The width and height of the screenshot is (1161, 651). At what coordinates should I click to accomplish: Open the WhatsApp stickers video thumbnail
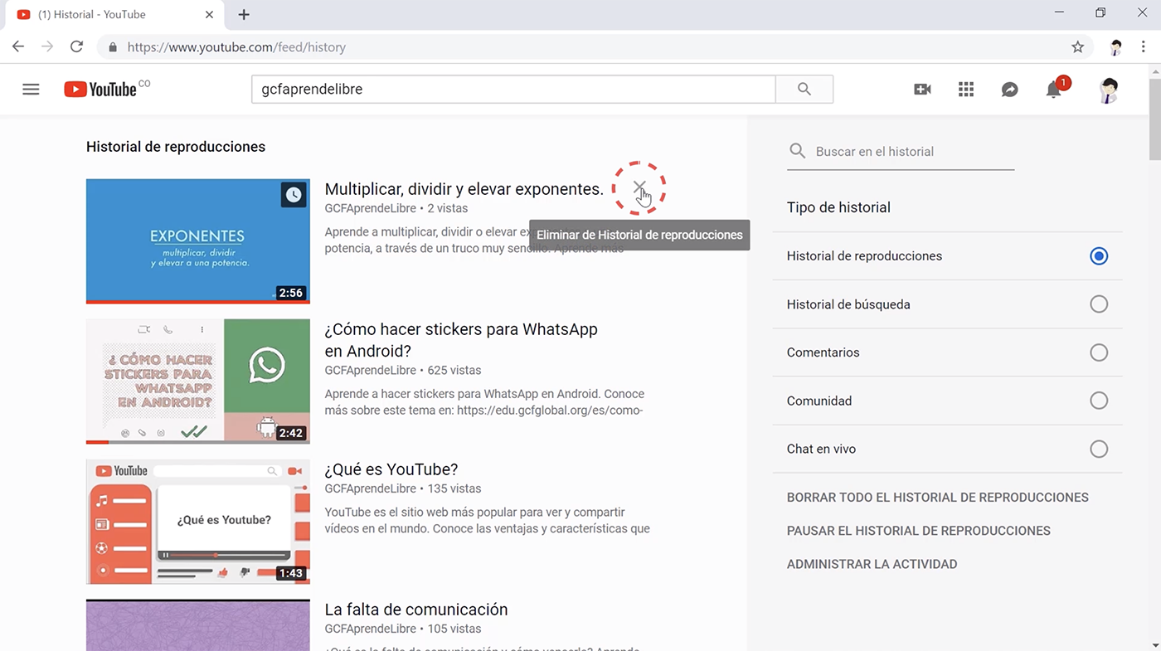[198, 381]
